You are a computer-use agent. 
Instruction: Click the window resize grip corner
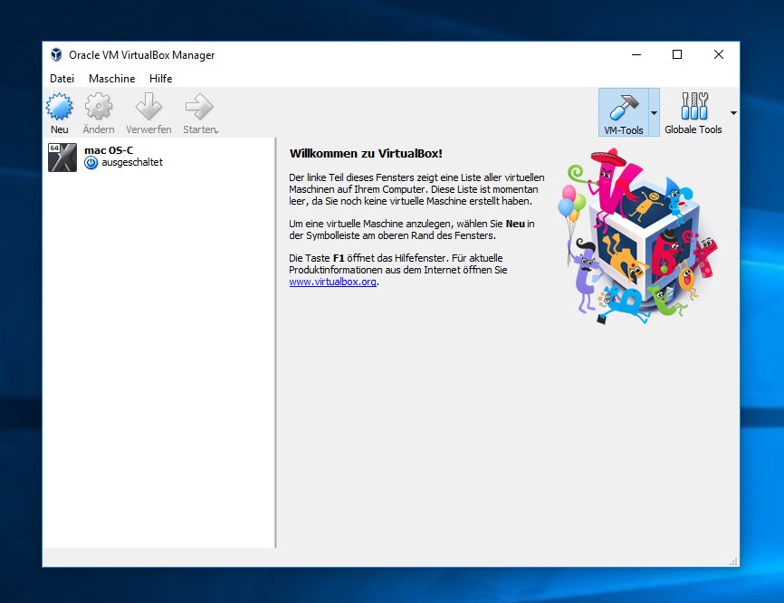[734, 562]
